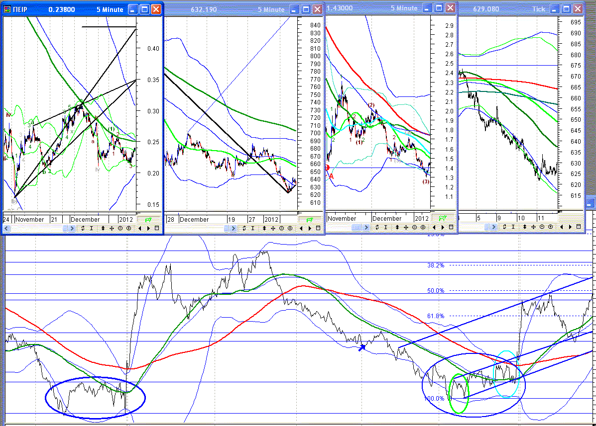Click horizontal scrollbar thumb in ΠΕΙΡ chart
This screenshot has height=426, width=596.
coord(65,228)
